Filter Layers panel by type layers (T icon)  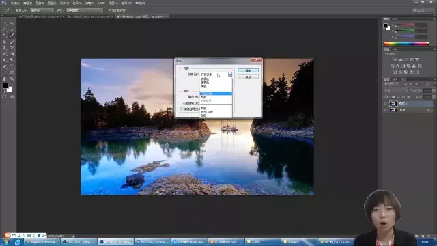click(416, 84)
